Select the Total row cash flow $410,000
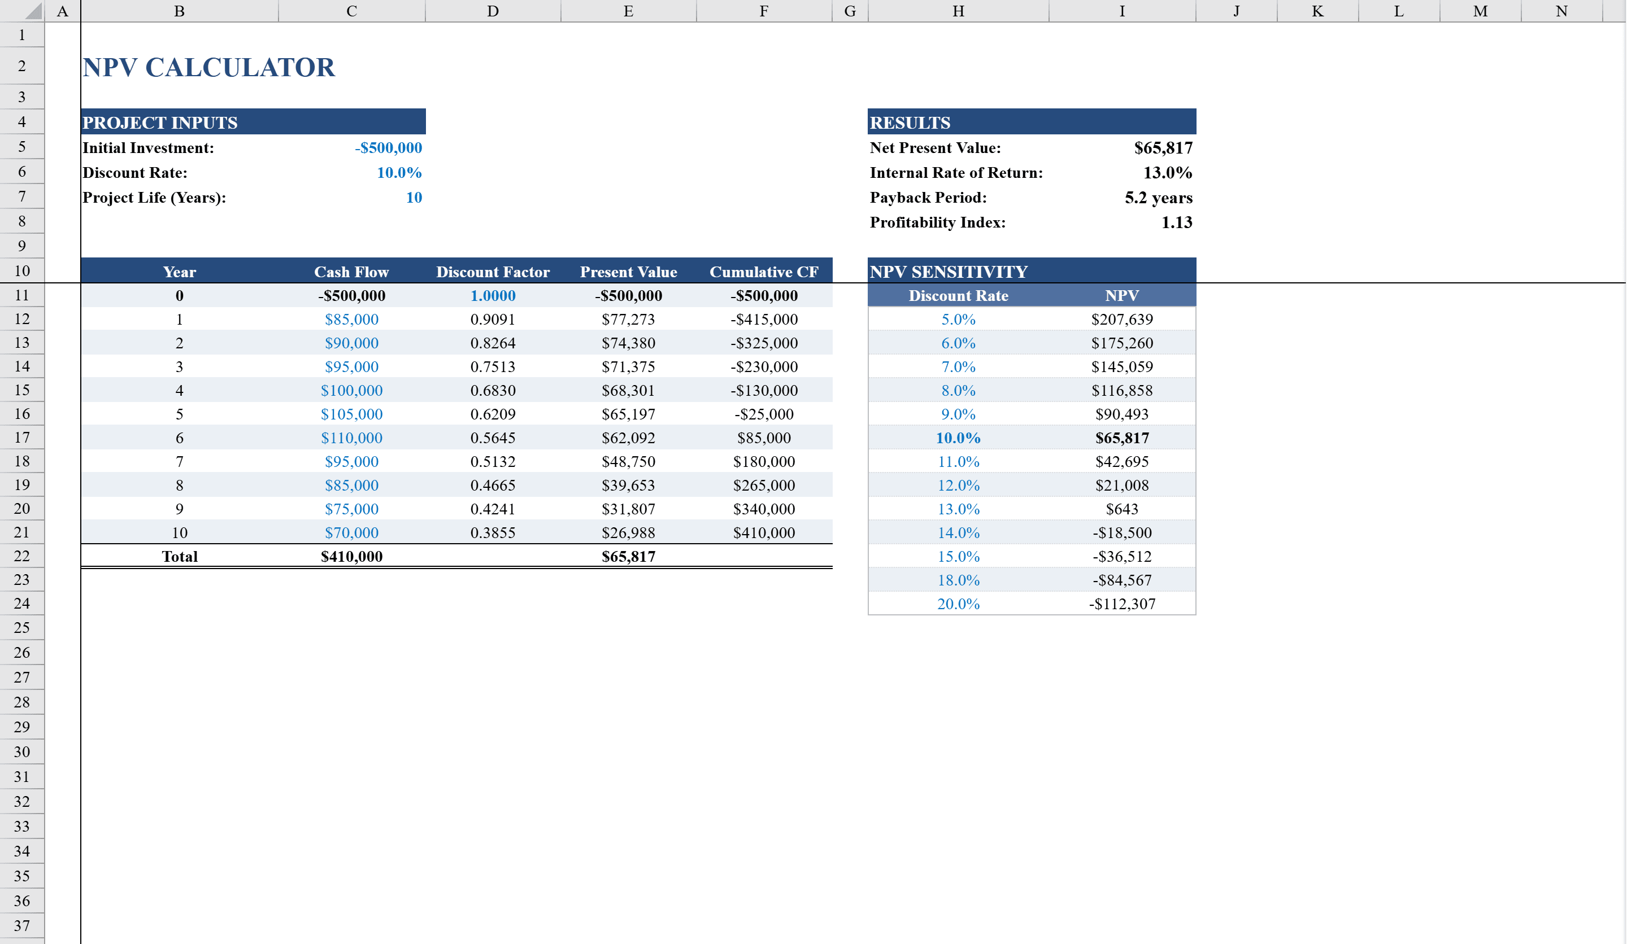1627x944 pixels. click(352, 556)
